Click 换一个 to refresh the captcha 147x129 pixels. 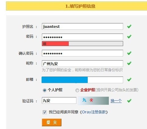[x=116, y=101]
